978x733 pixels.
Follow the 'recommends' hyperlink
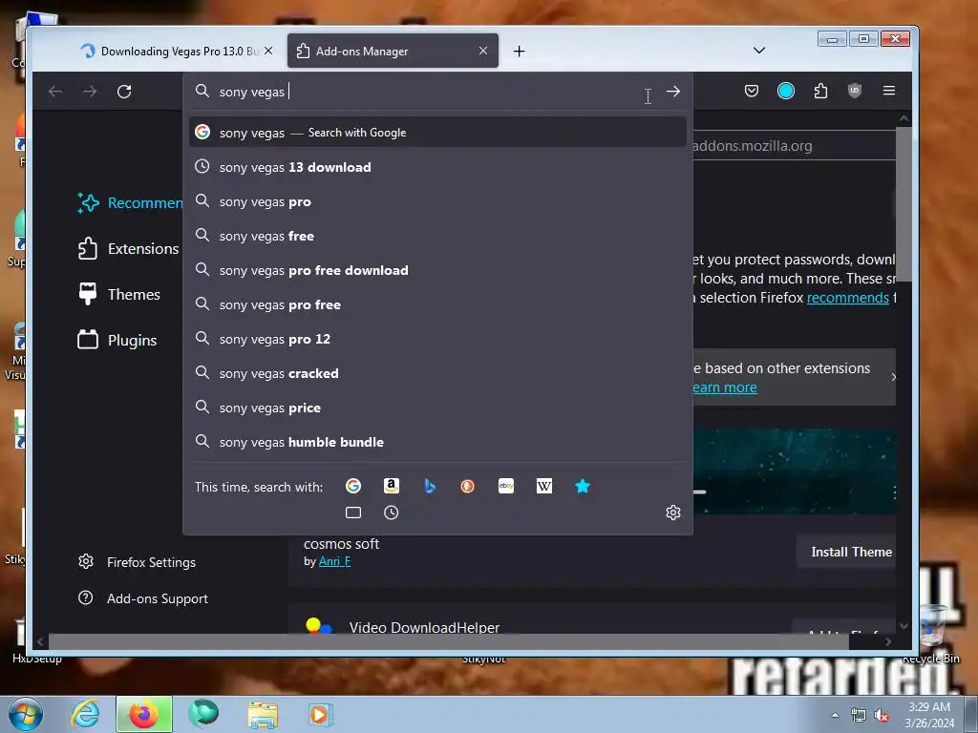(848, 298)
